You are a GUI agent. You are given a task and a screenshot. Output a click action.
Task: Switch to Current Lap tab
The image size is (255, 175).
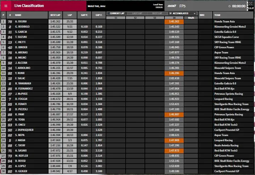click(117, 13)
